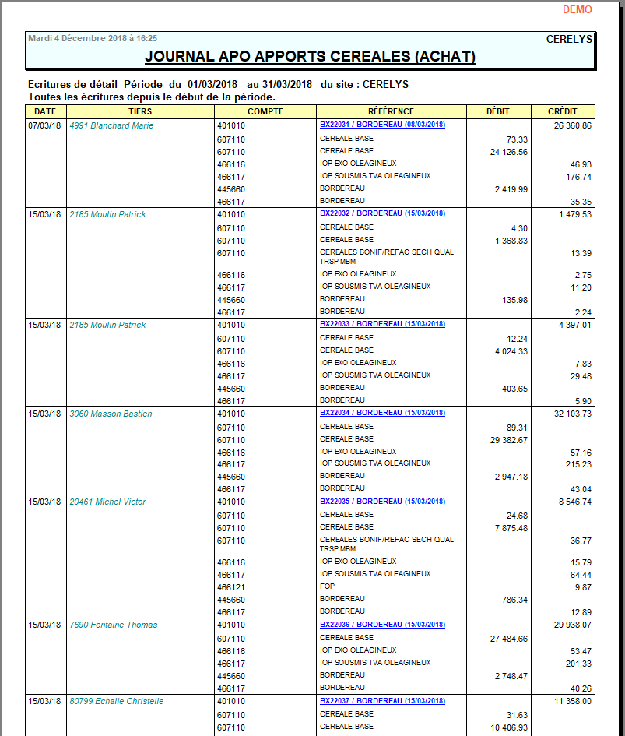Image resolution: width=625 pixels, height=736 pixels.
Task: Select the COMPTE column header
Action: coord(265,111)
